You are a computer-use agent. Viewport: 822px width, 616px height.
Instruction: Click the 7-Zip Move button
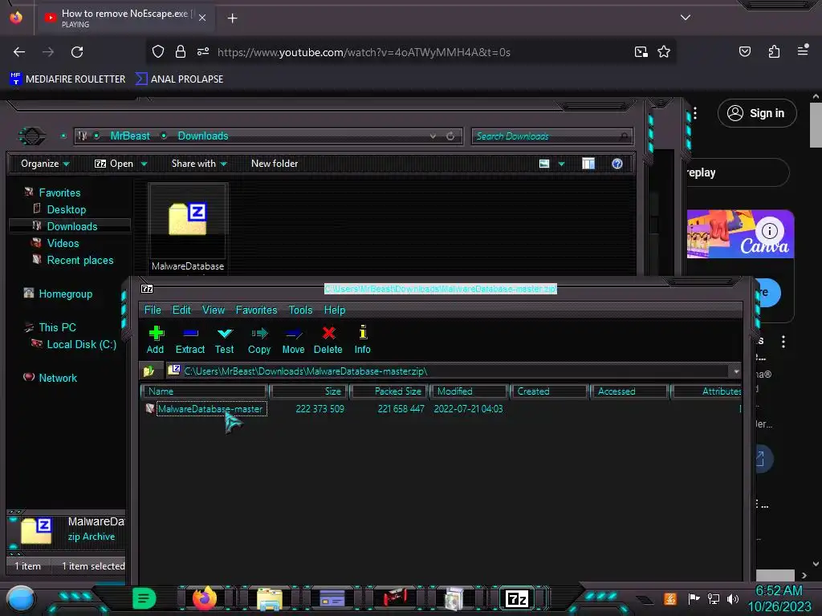(x=293, y=339)
